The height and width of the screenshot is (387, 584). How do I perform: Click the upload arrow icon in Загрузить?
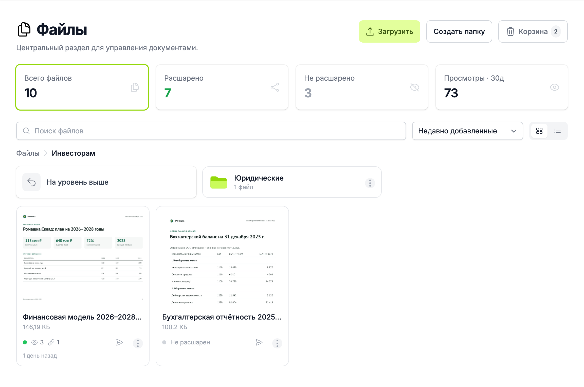tap(370, 31)
